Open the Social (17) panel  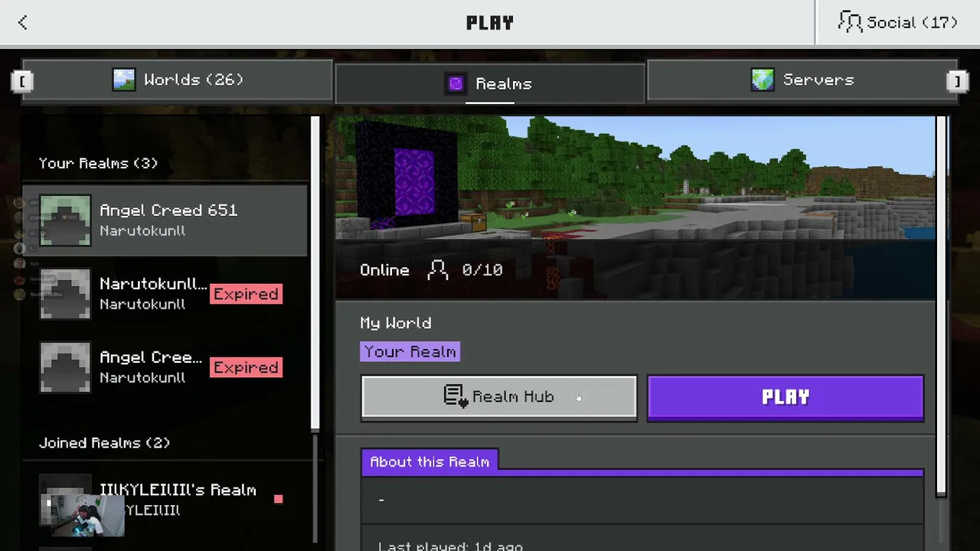click(x=897, y=22)
